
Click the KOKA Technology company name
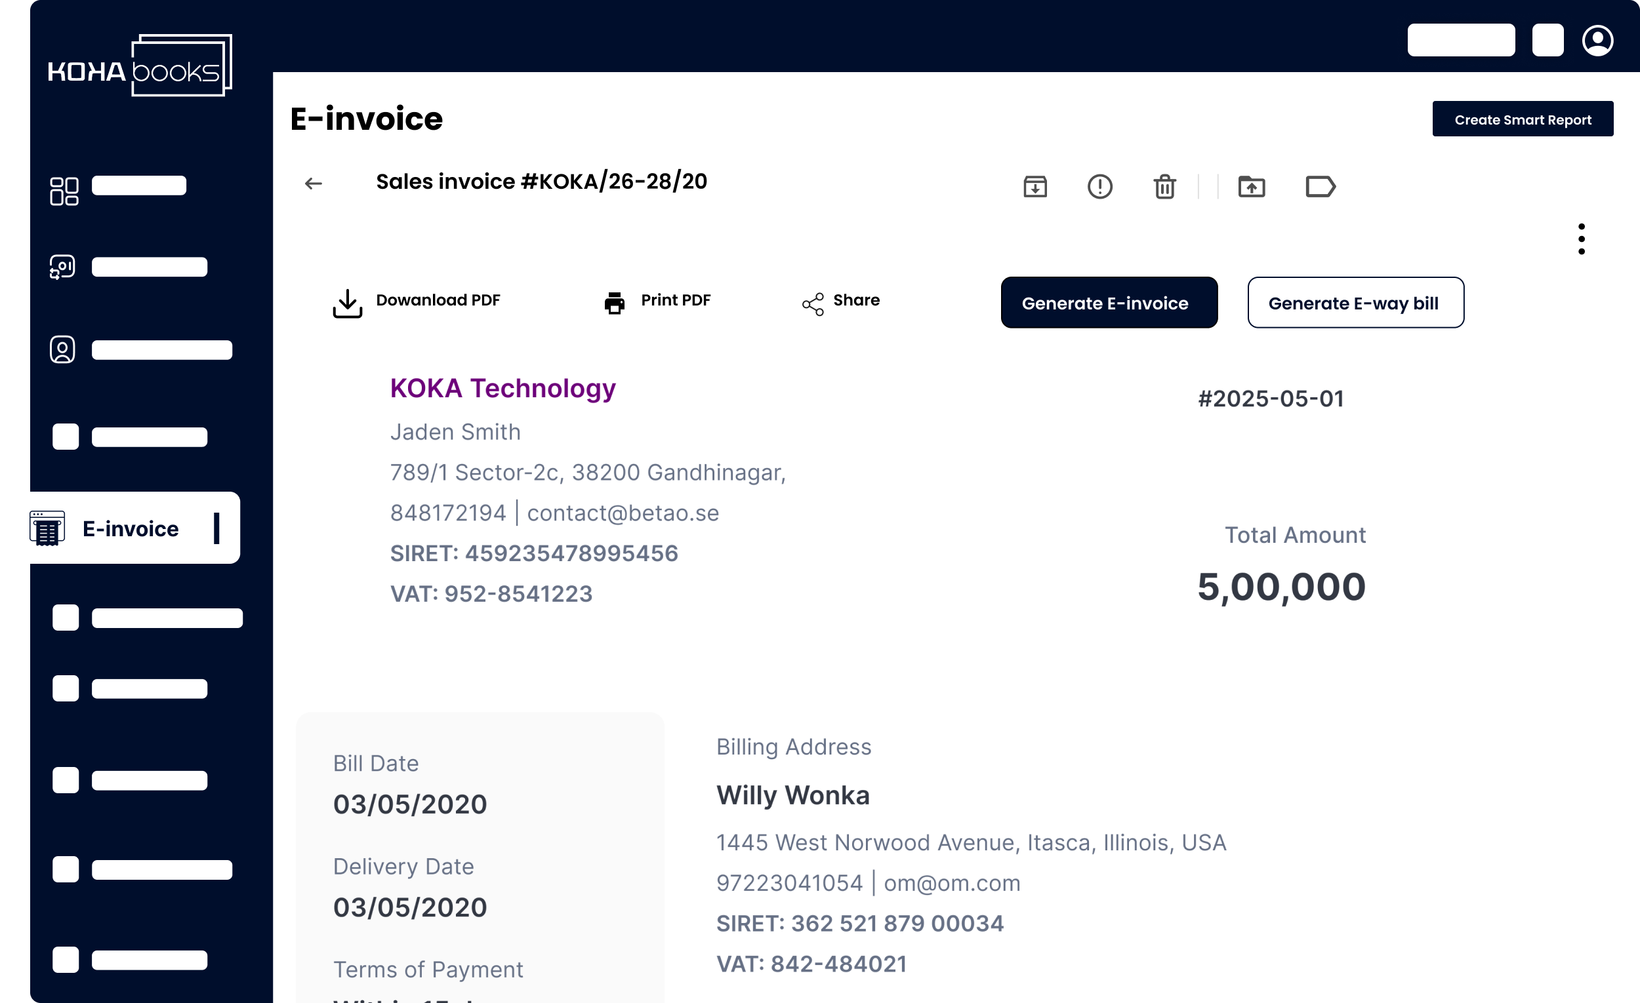pyautogui.click(x=502, y=389)
